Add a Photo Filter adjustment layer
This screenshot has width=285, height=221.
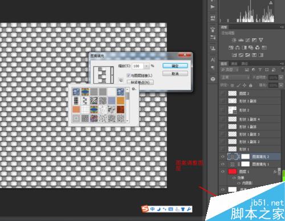click(x=251, y=47)
